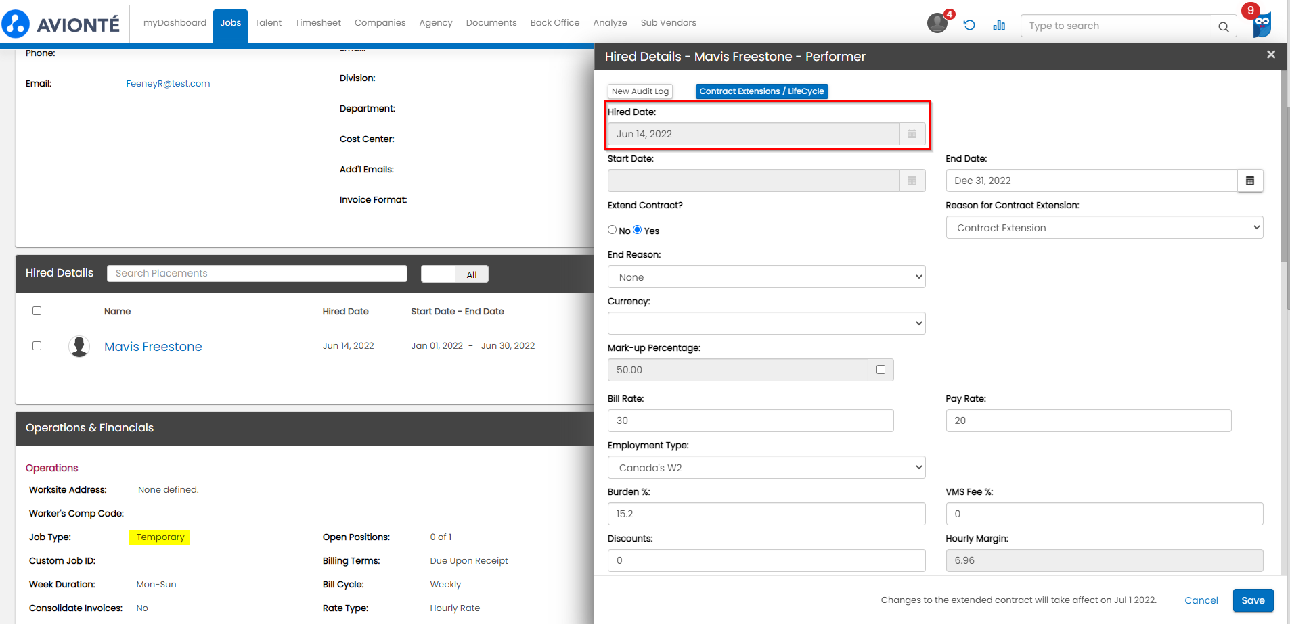This screenshot has height=624, width=1290.
Task: Select No for Extend Contract
Action: tap(612, 230)
